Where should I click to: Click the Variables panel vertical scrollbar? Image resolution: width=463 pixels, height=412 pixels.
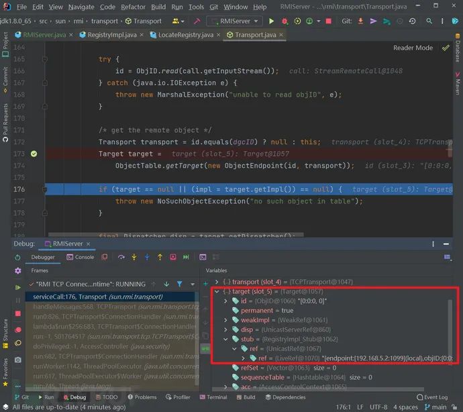[x=450, y=332]
